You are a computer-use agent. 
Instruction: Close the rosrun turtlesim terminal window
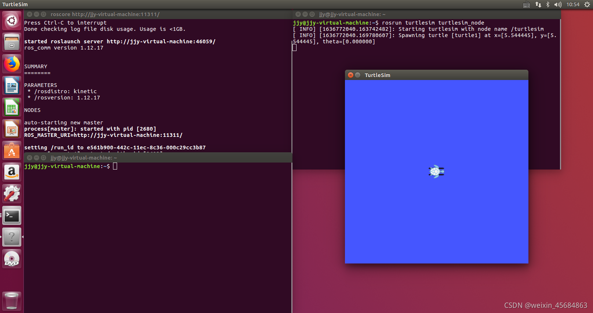[298, 14]
